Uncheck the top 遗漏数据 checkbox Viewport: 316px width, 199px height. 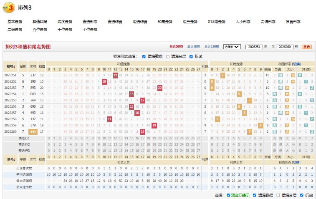tap(144, 57)
